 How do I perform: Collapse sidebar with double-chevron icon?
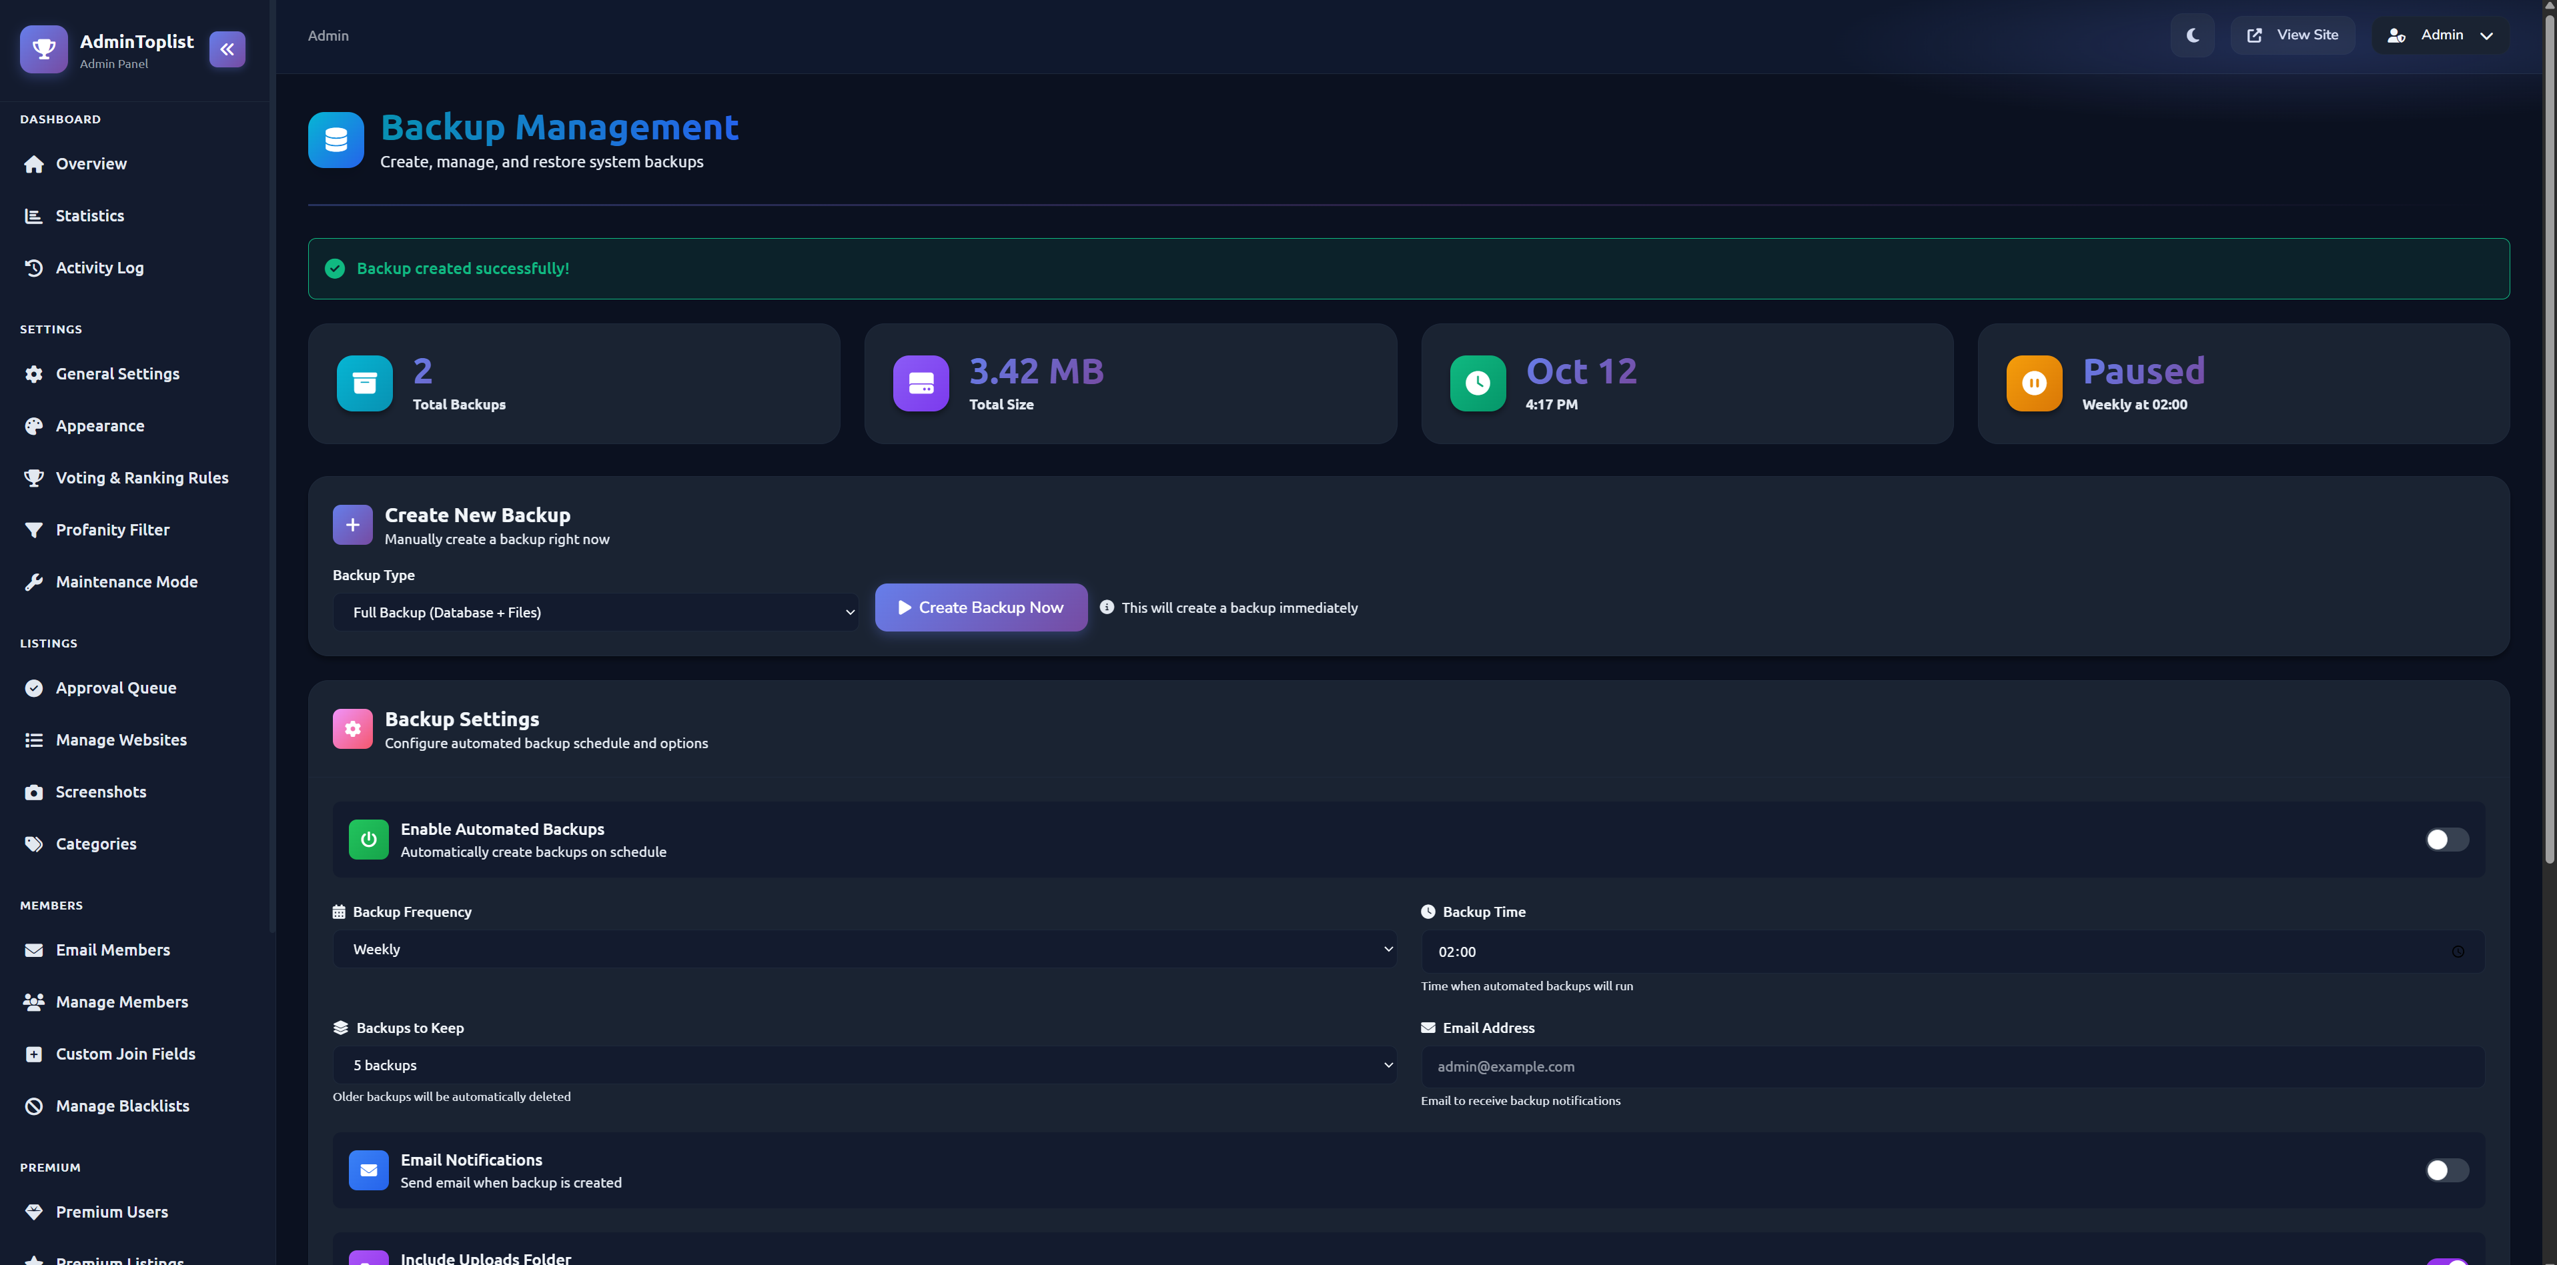tap(227, 49)
